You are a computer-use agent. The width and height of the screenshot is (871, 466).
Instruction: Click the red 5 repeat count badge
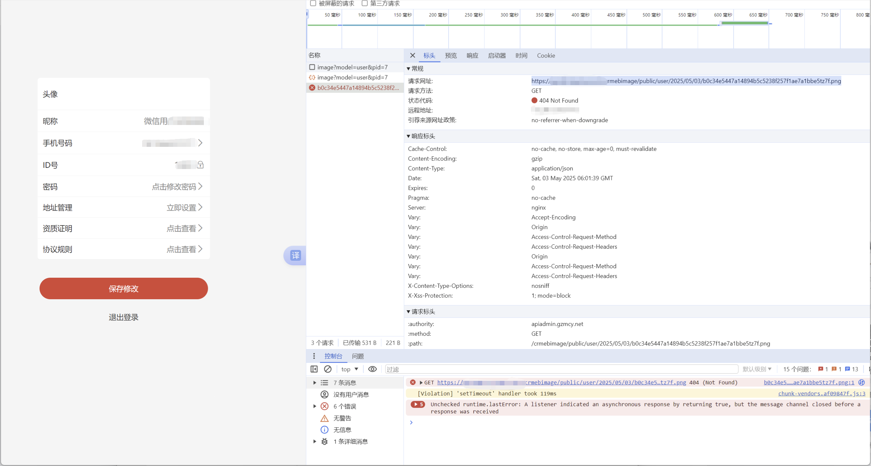(418, 404)
